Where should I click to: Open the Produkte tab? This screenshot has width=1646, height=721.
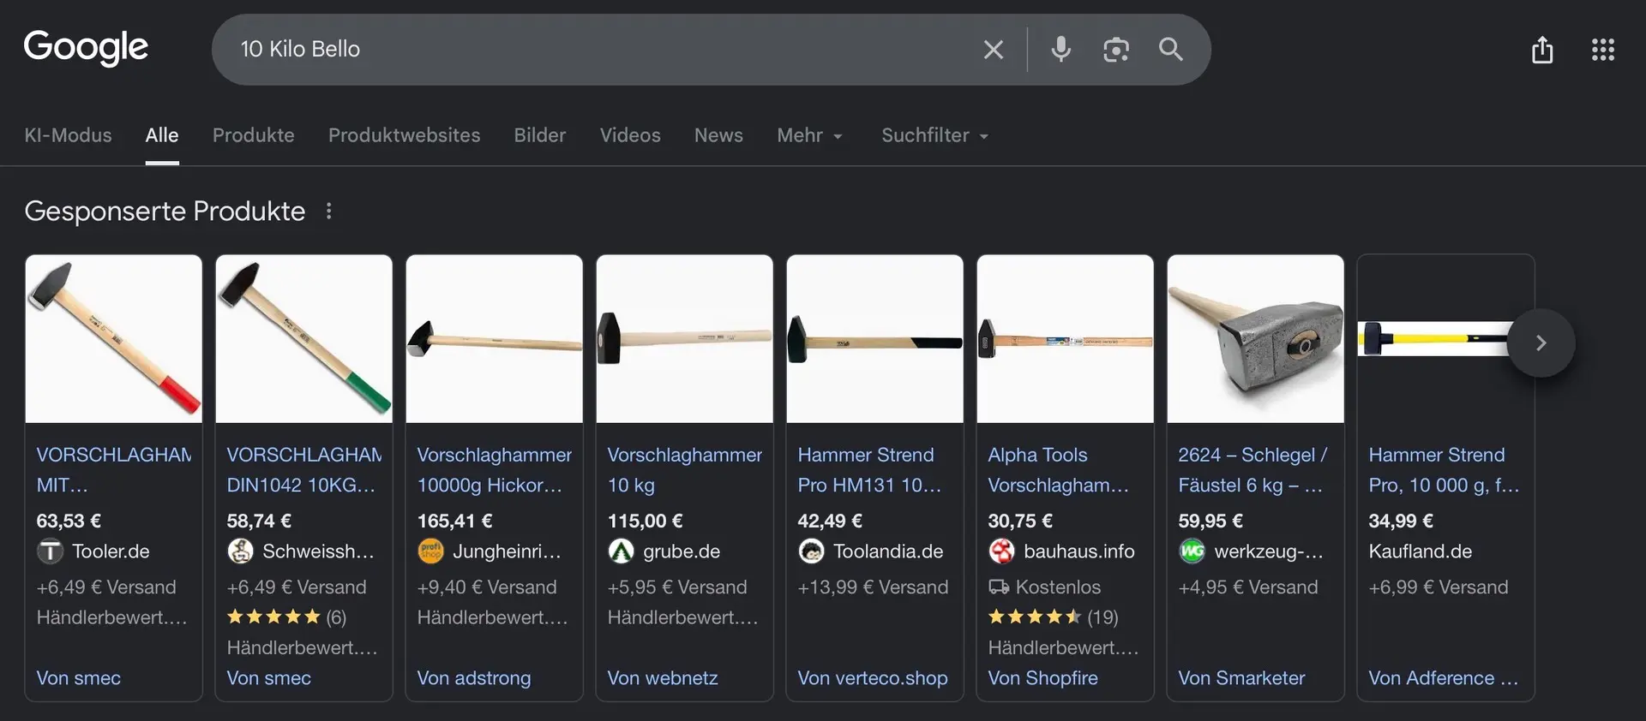(x=253, y=135)
